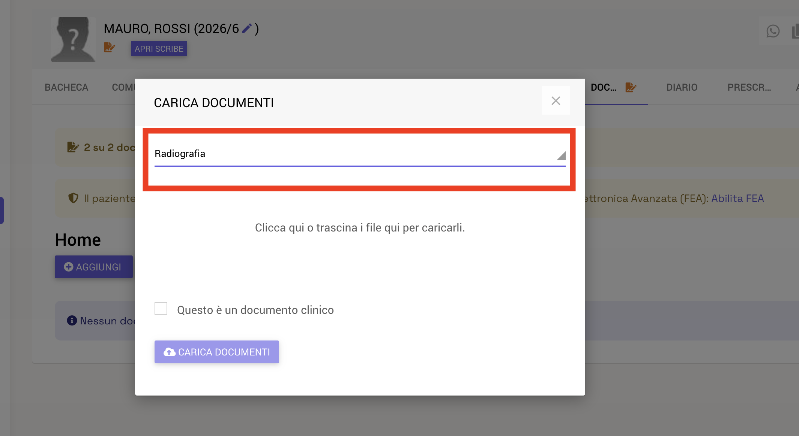Click the Apri Scribe button
This screenshot has height=436, width=799.
pyautogui.click(x=159, y=49)
